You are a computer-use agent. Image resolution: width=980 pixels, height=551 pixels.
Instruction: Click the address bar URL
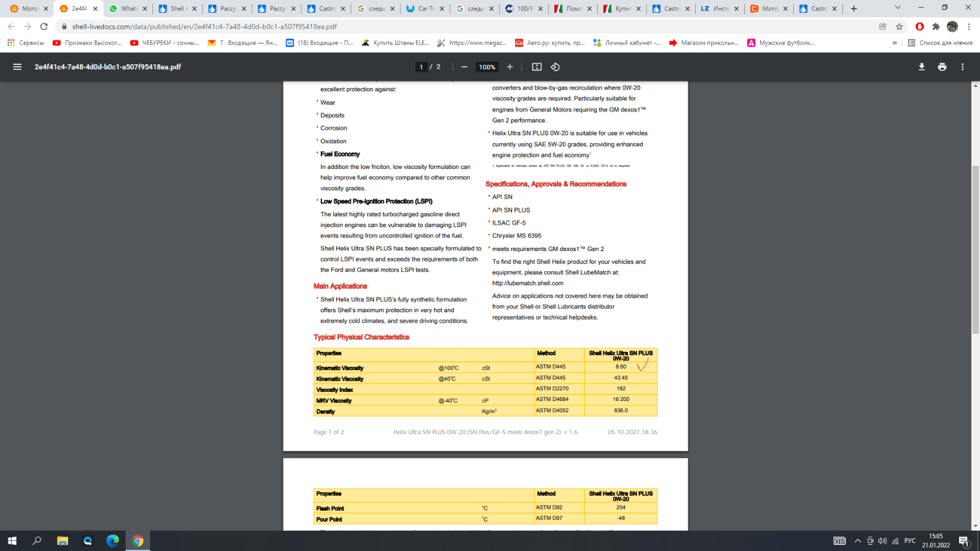point(205,26)
